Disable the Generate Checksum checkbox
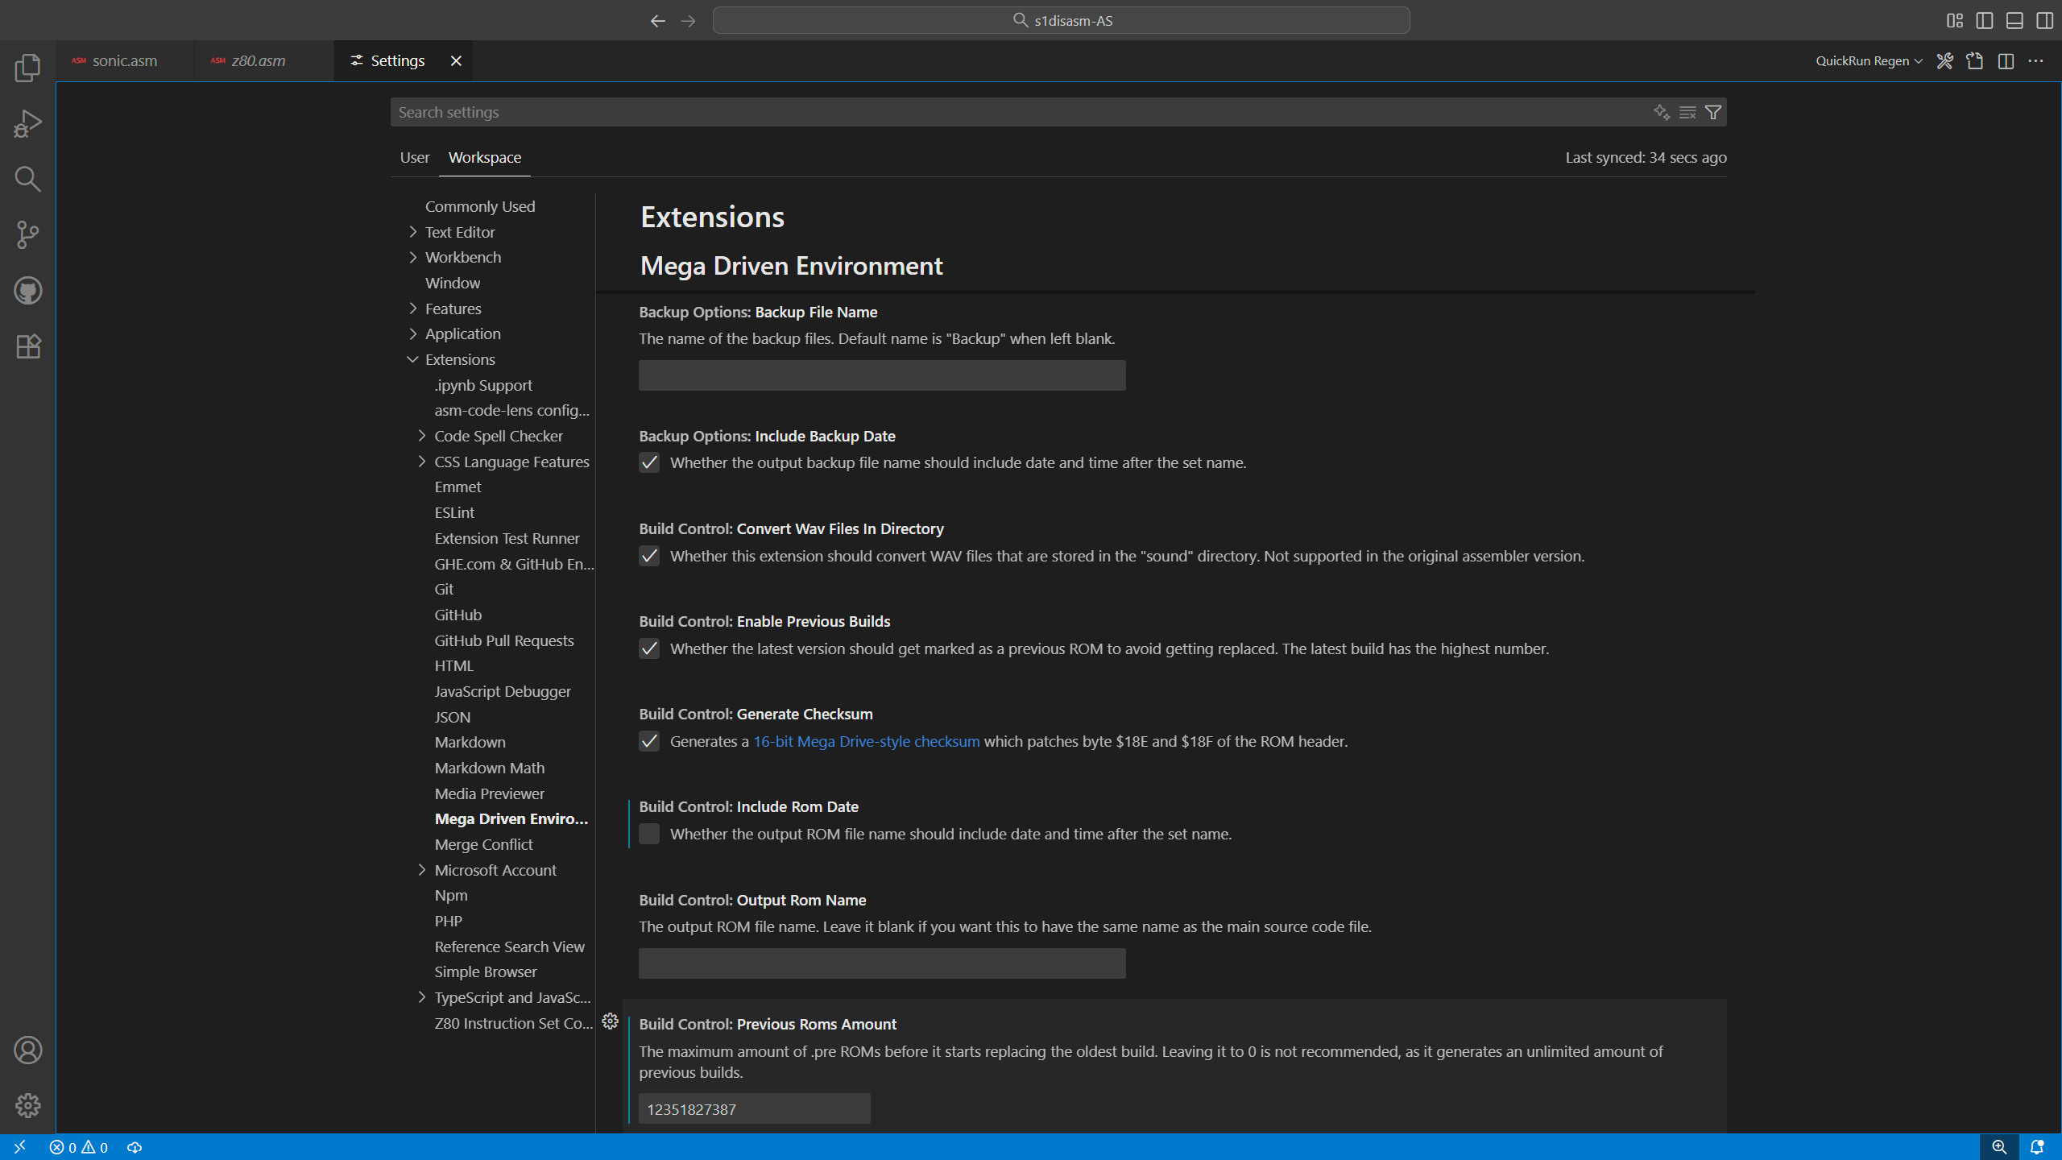2062x1160 pixels. tap(649, 741)
